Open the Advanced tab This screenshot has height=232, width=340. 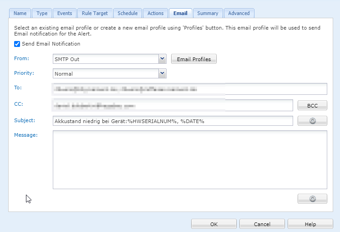[x=239, y=14]
